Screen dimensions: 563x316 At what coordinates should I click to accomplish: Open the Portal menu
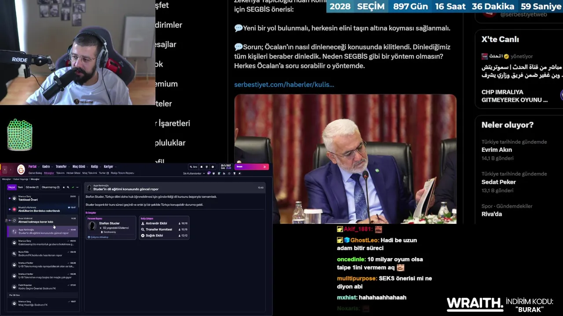(x=33, y=167)
